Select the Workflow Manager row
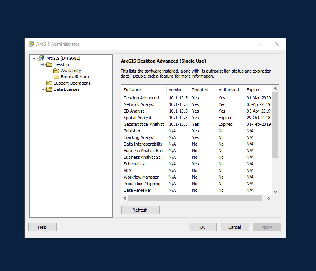This screenshot has height=271, width=316. click(197, 177)
